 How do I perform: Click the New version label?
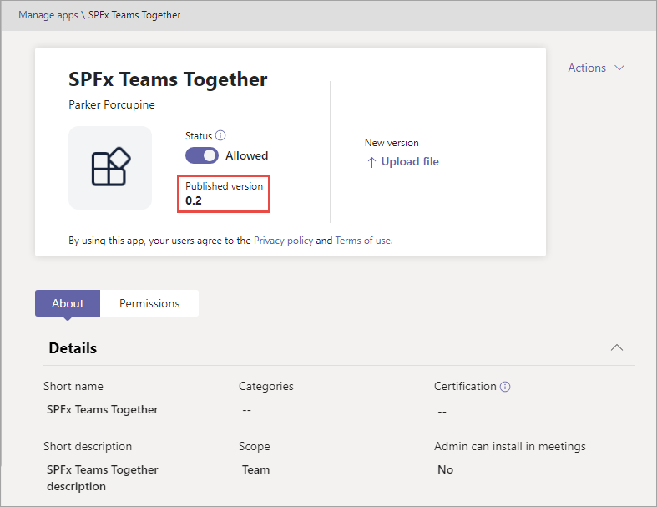click(392, 143)
